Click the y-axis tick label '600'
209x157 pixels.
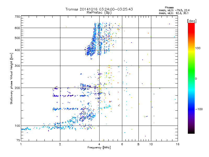pos(17,28)
